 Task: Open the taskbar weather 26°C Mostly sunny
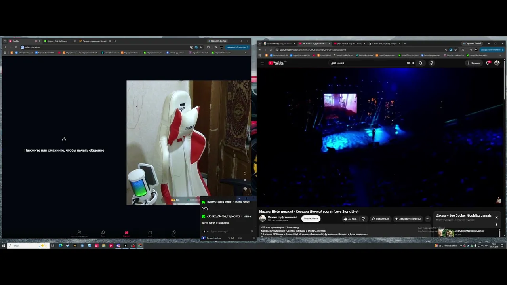click(x=446, y=245)
